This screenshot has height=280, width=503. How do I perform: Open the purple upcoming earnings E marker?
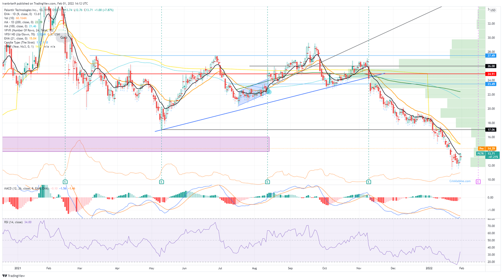click(x=478, y=181)
